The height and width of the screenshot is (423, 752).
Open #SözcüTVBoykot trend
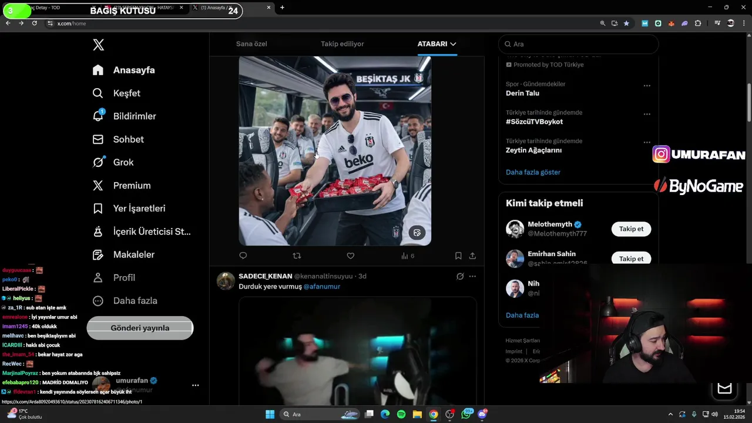coord(534,122)
